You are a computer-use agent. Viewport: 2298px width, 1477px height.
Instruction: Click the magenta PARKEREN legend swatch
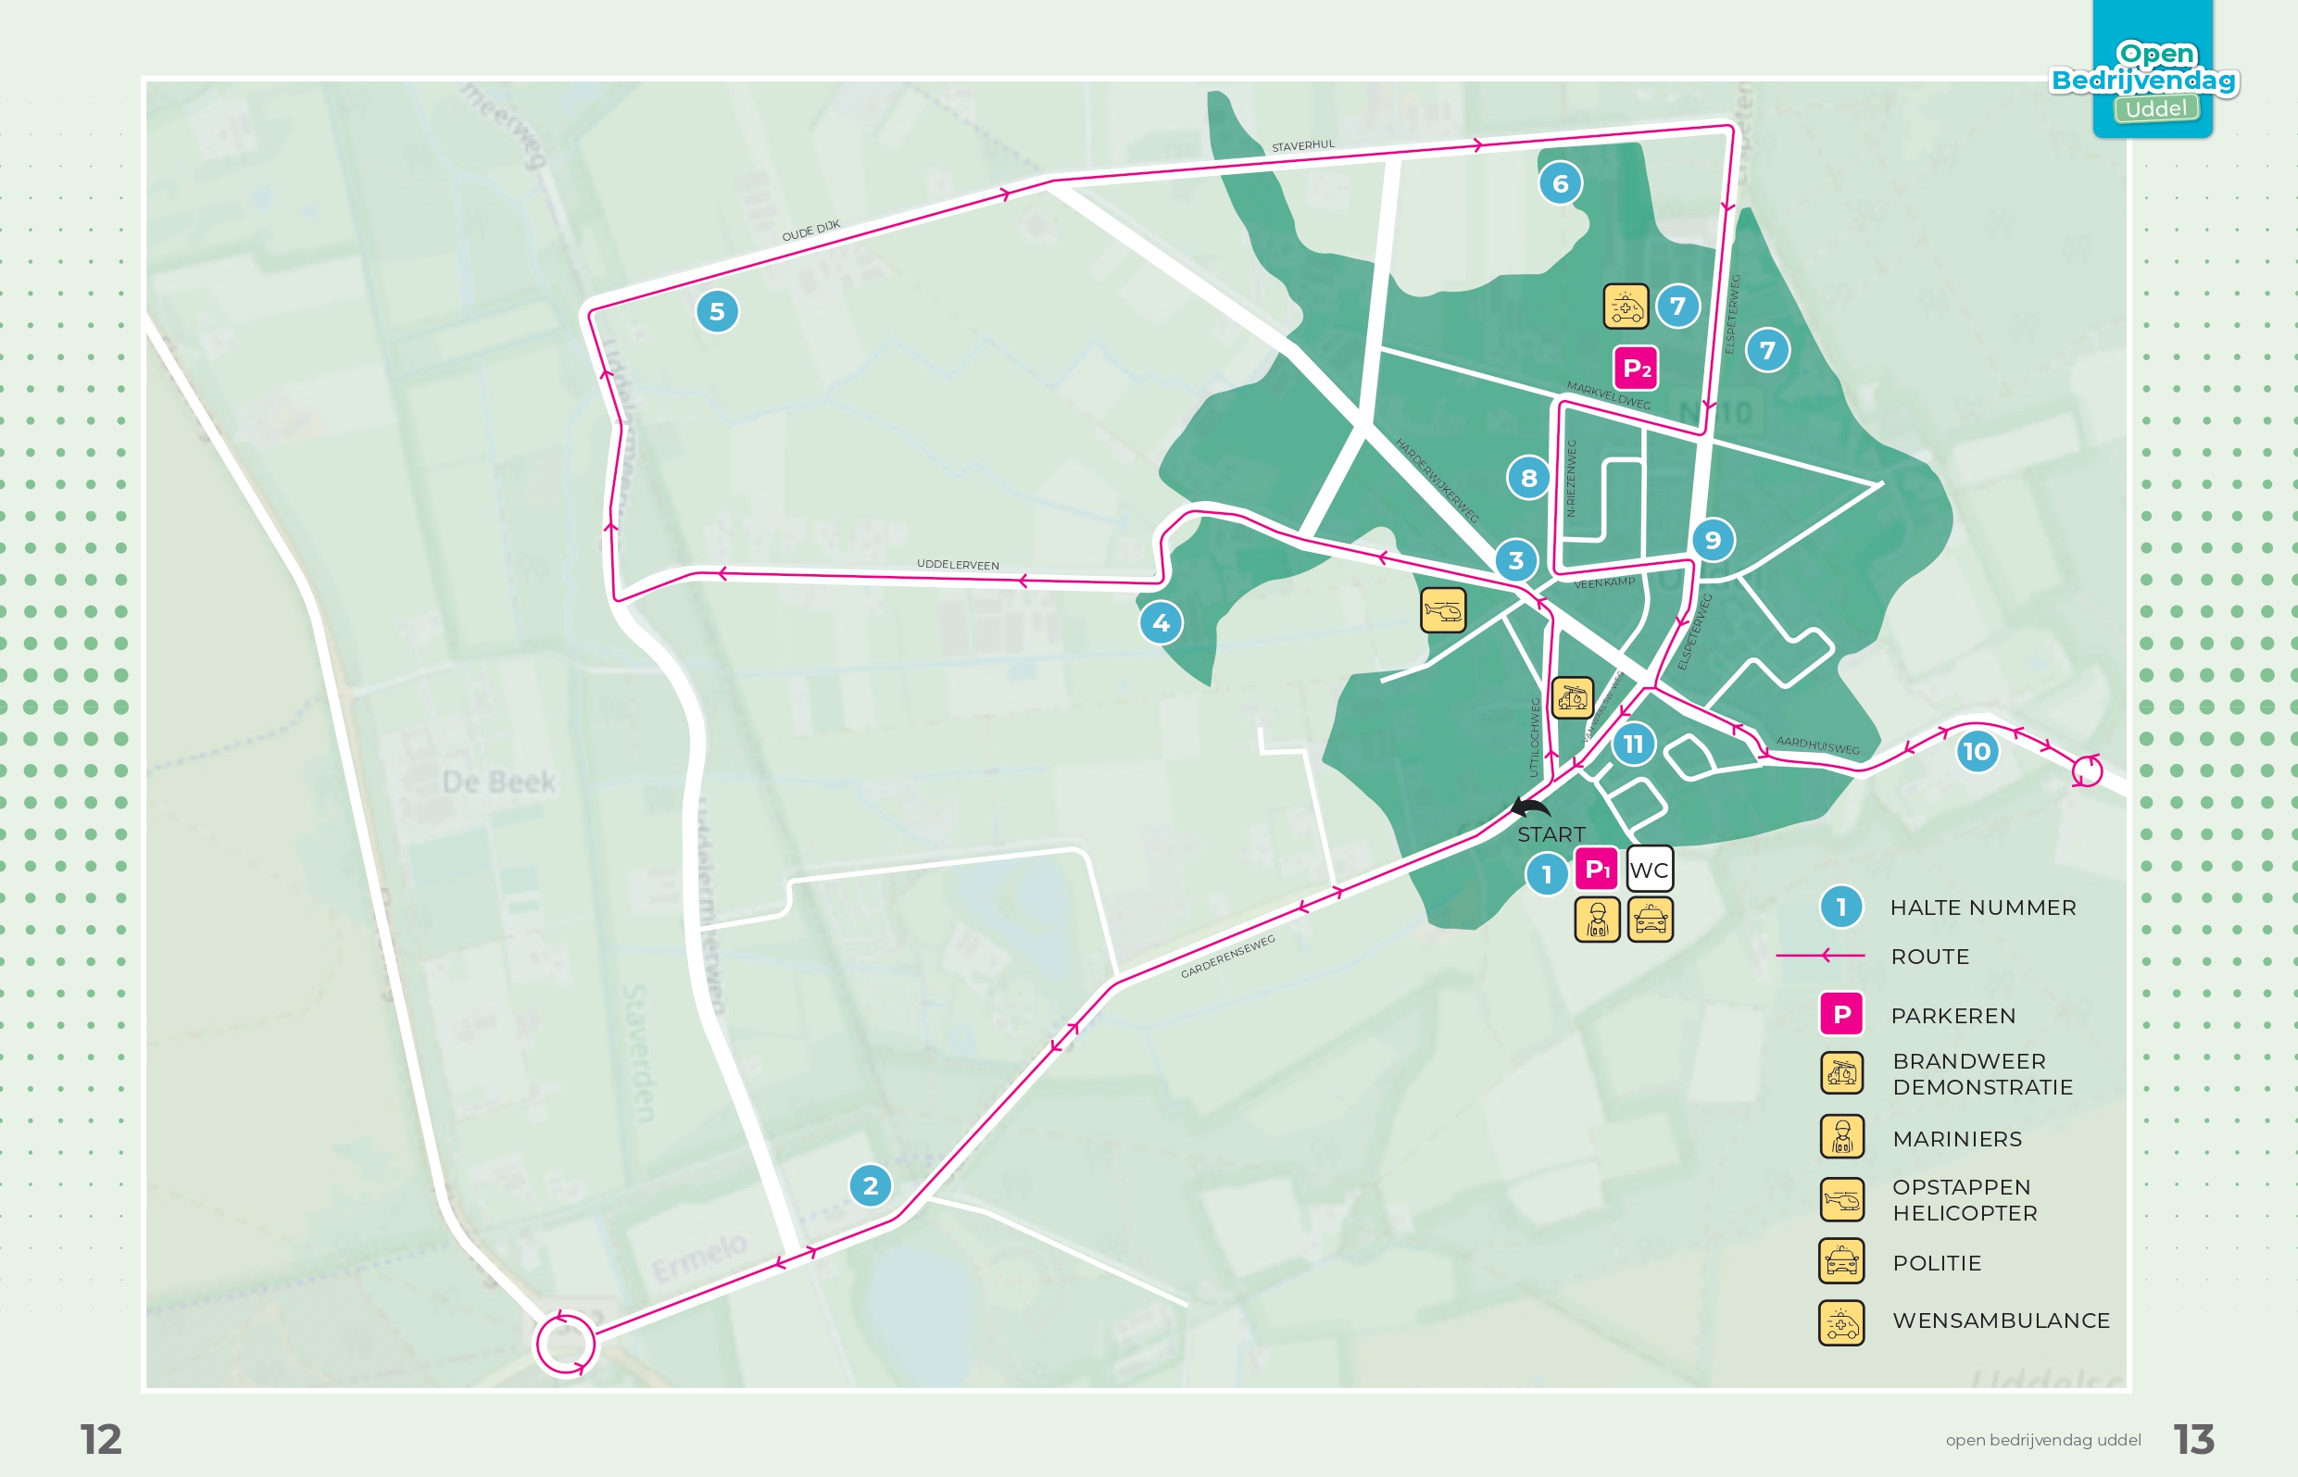click(x=1841, y=1014)
